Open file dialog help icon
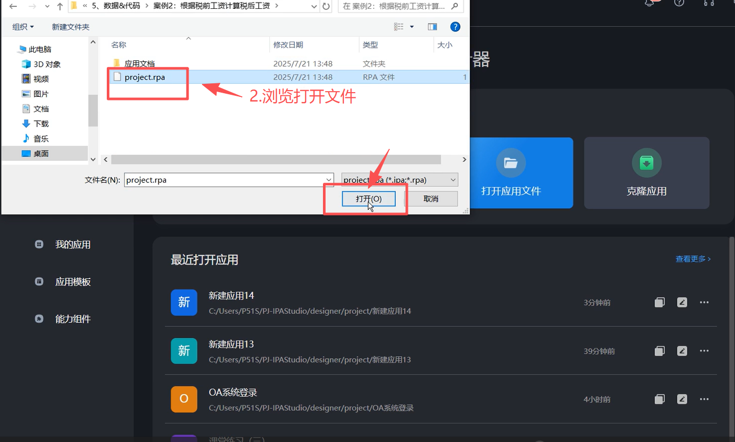Viewport: 735px width, 442px height. tap(455, 27)
